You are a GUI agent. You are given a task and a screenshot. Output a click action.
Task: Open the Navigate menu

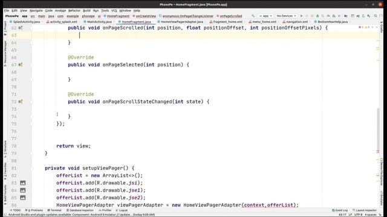coord(36,11)
